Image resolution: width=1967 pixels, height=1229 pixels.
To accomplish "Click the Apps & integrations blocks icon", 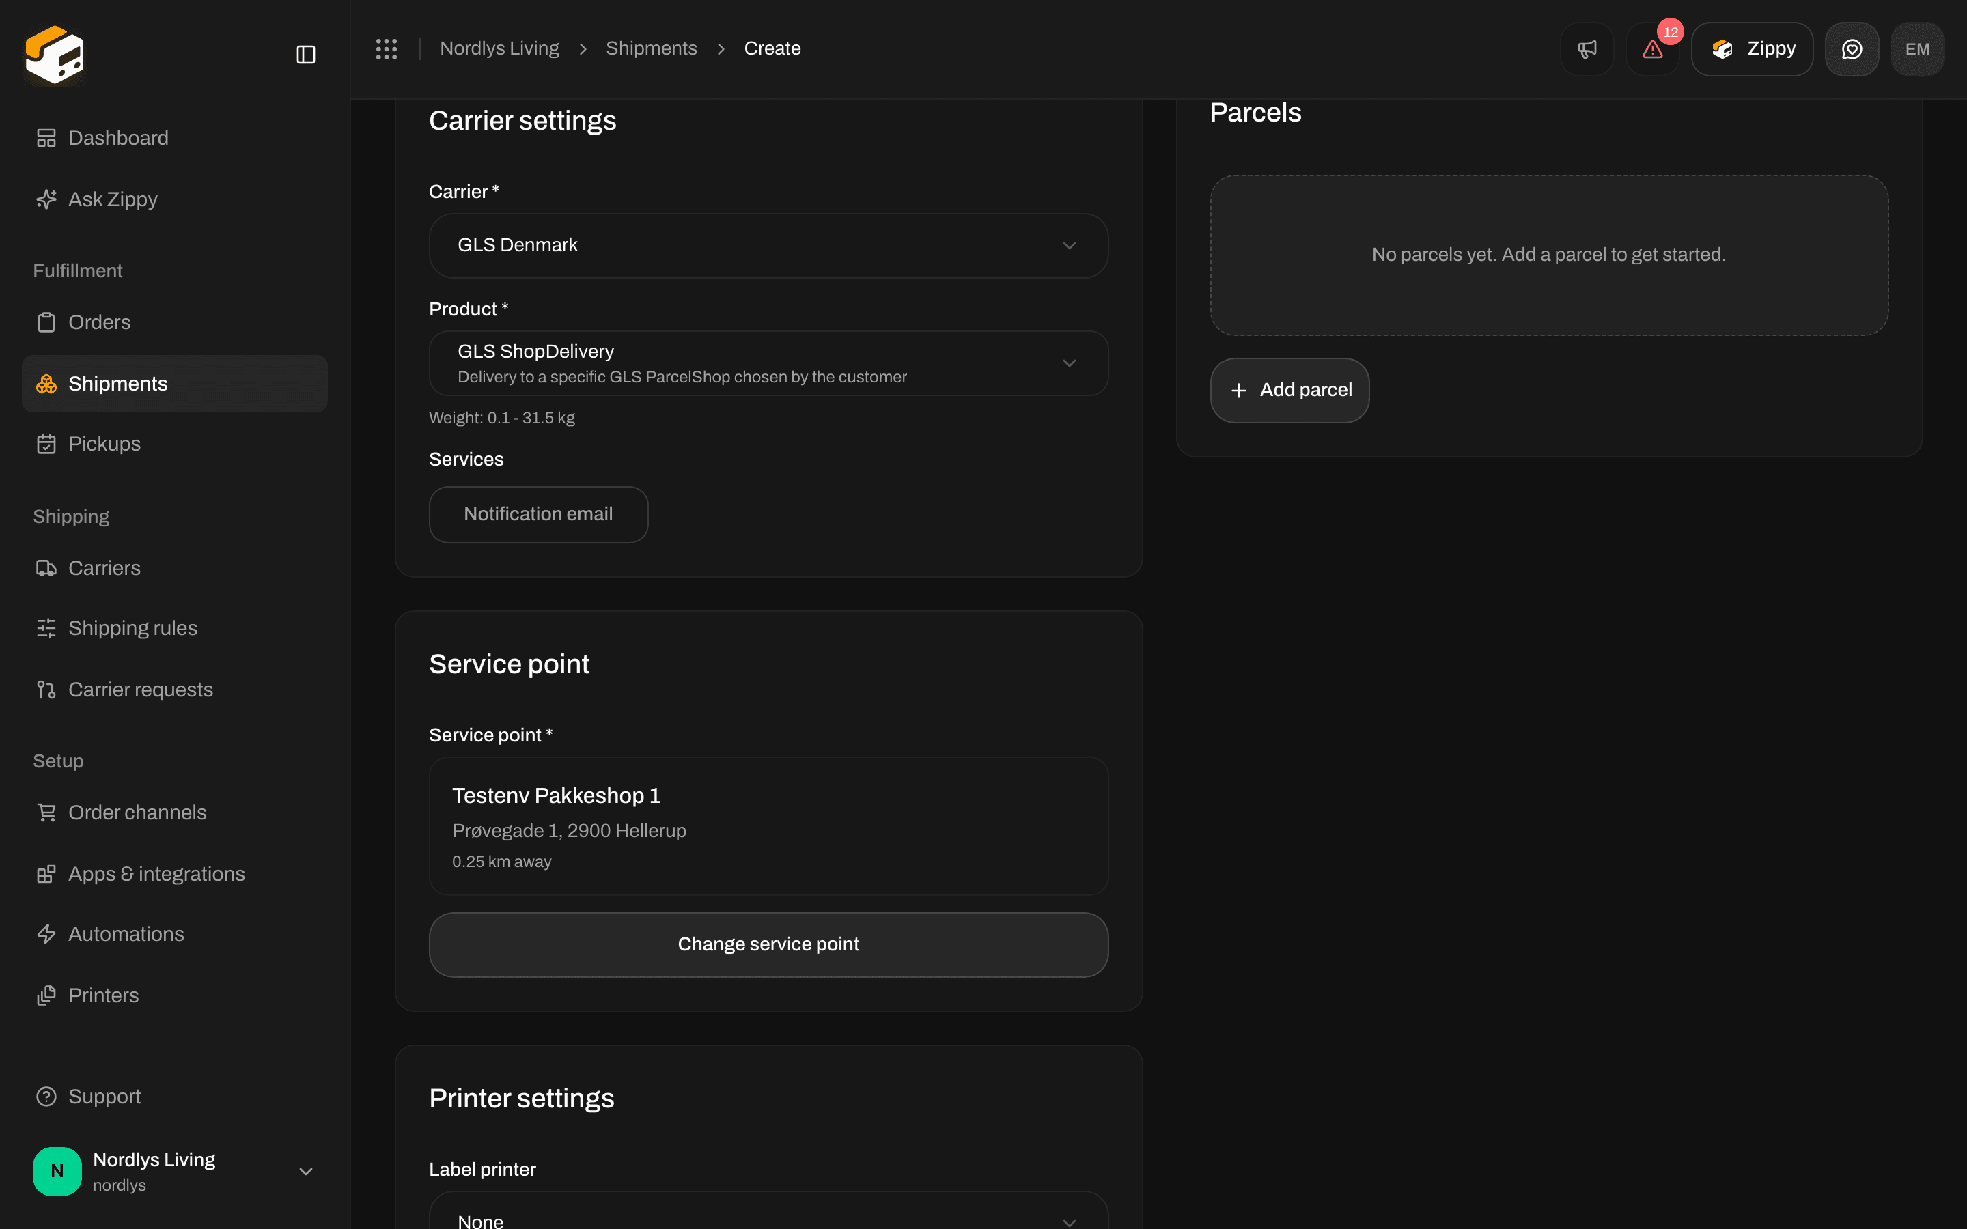I will pyautogui.click(x=46, y=874).
